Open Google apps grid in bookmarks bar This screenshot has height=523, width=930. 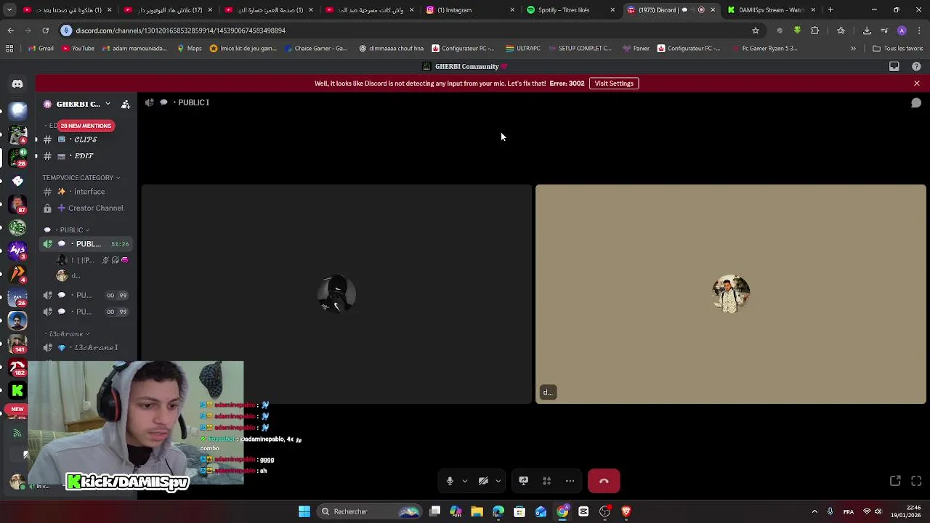coord(9,49)
